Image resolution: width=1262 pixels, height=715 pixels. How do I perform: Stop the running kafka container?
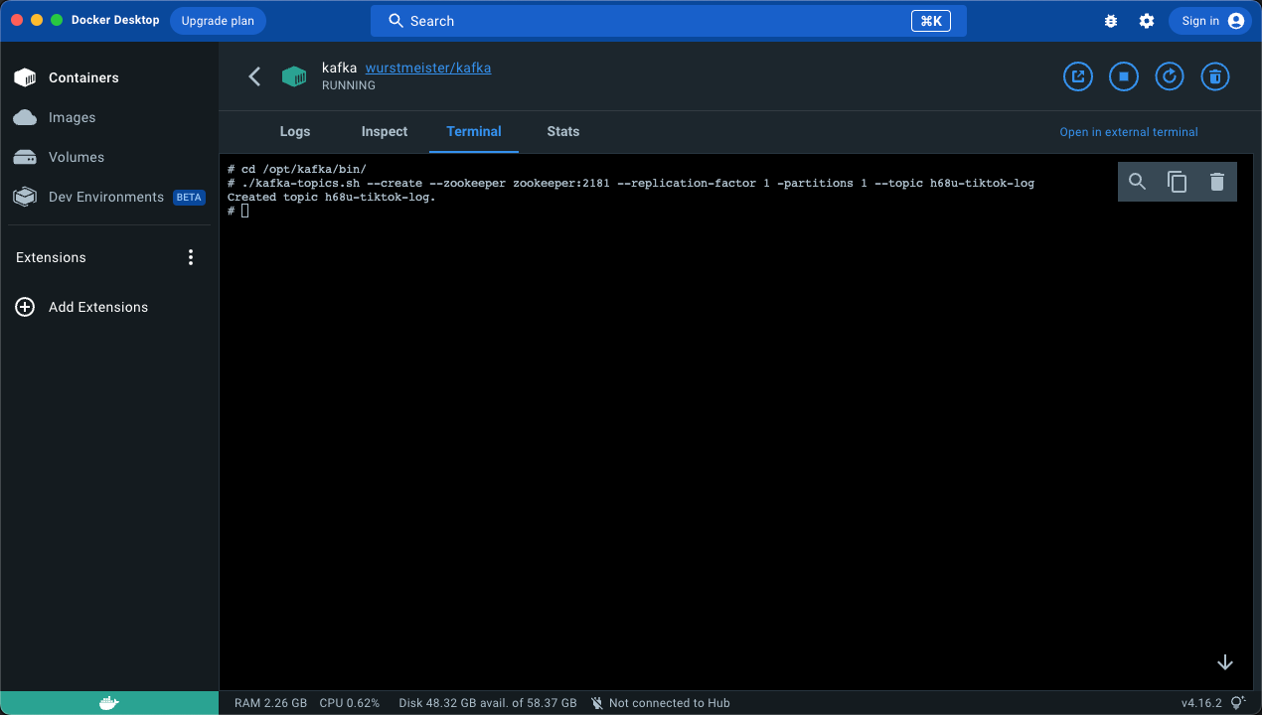(x=1124, y=76)
